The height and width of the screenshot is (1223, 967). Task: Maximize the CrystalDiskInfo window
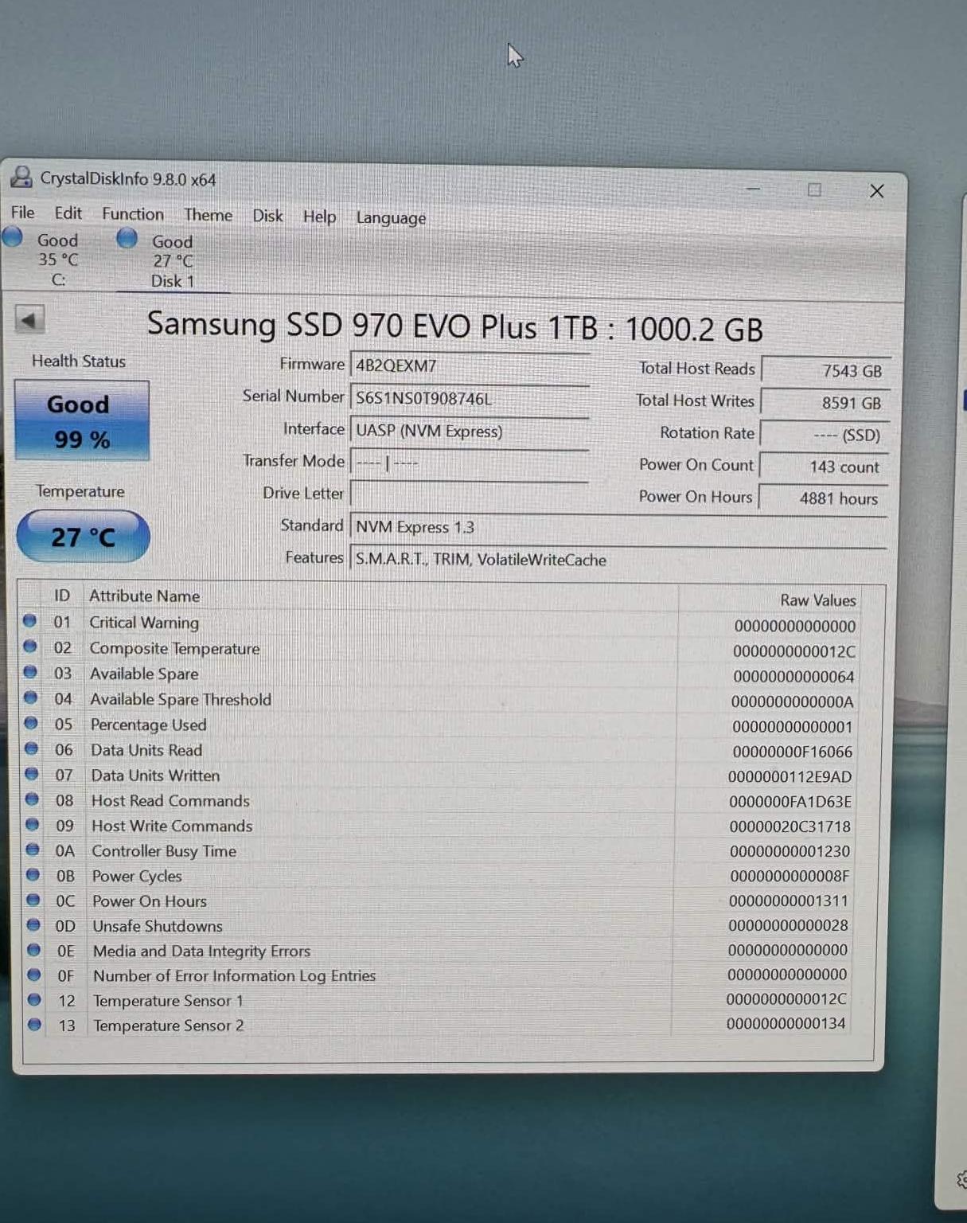814,190
